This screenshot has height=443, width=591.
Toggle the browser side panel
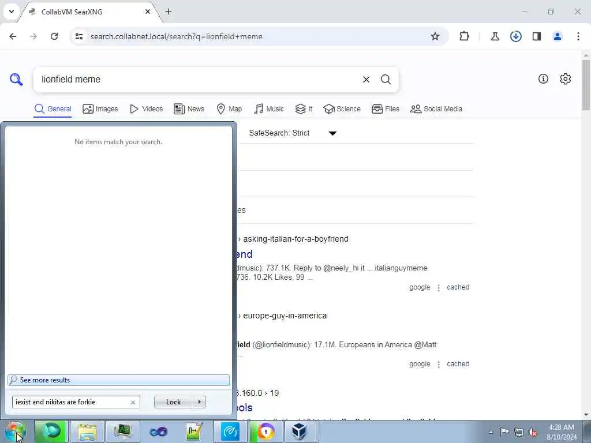pos(537,36)
